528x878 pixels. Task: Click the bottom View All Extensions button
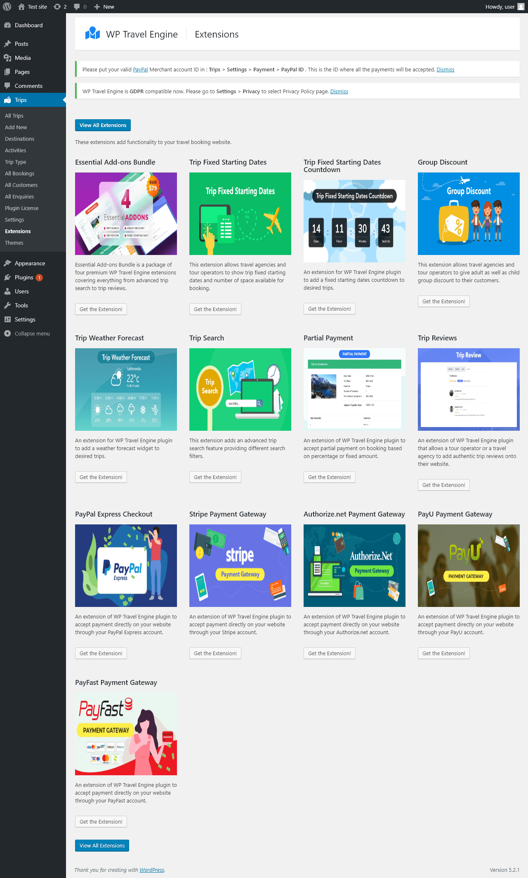[102, 845]
